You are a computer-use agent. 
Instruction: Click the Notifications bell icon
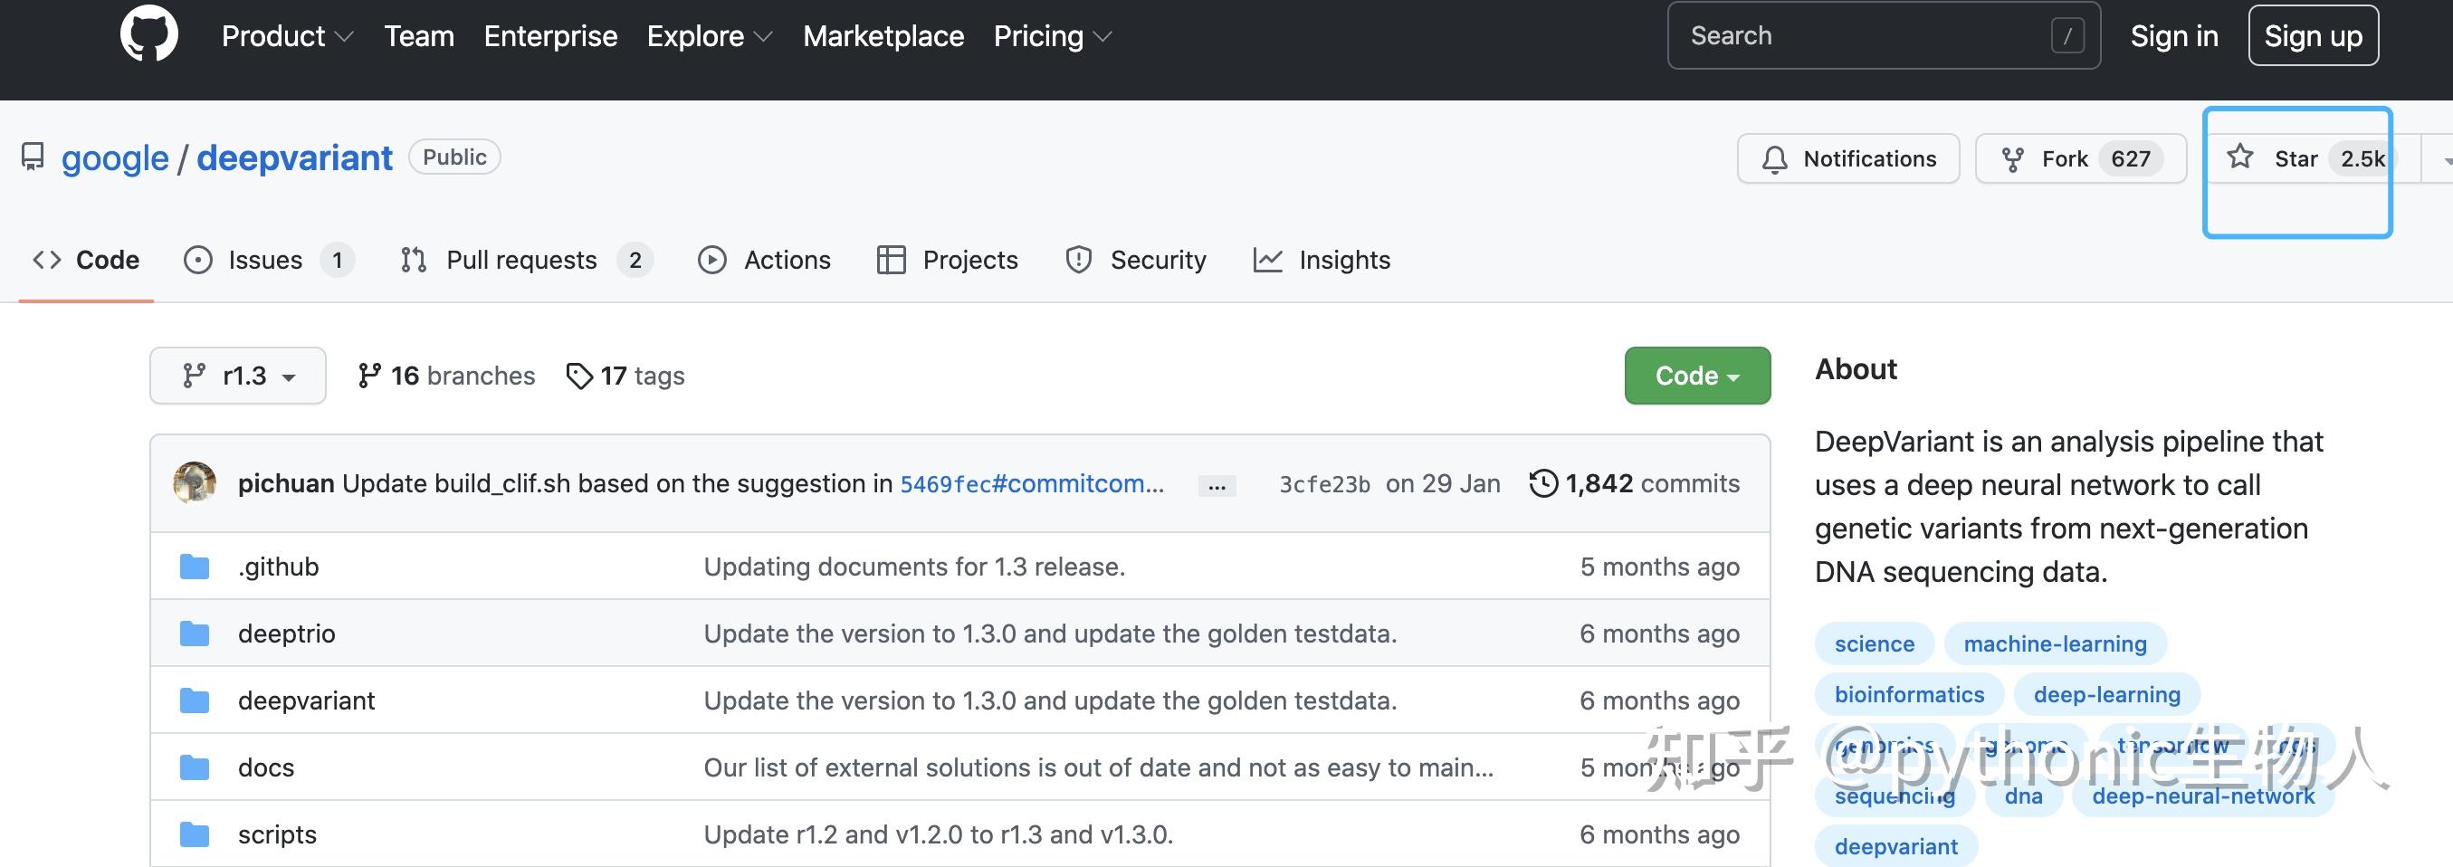[x=1774, y=159]
